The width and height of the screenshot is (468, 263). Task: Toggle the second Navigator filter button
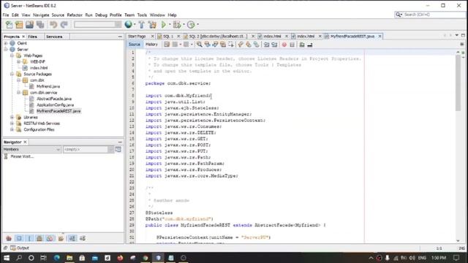pyautogui.click(x=19, y=238)
